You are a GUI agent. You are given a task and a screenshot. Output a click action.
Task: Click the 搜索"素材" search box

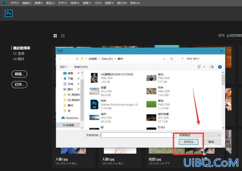[200, 59]
